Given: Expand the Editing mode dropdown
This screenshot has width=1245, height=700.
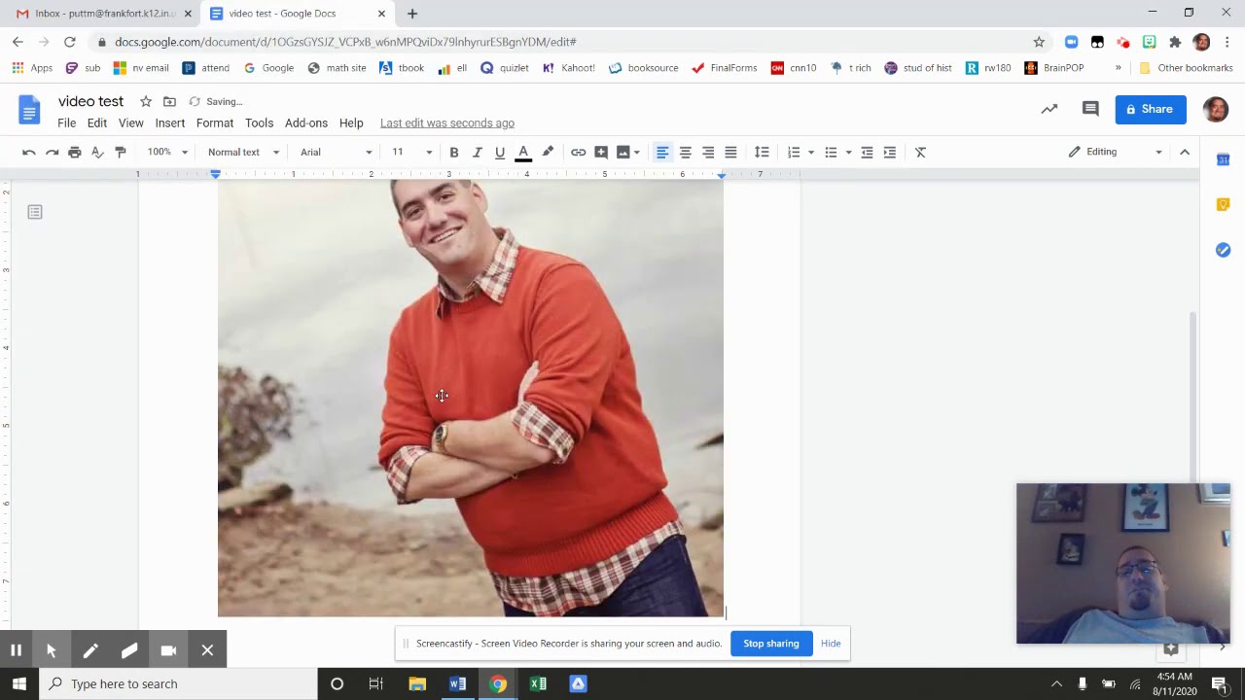Looking at the screenshot, I should tap(1115, 152).
